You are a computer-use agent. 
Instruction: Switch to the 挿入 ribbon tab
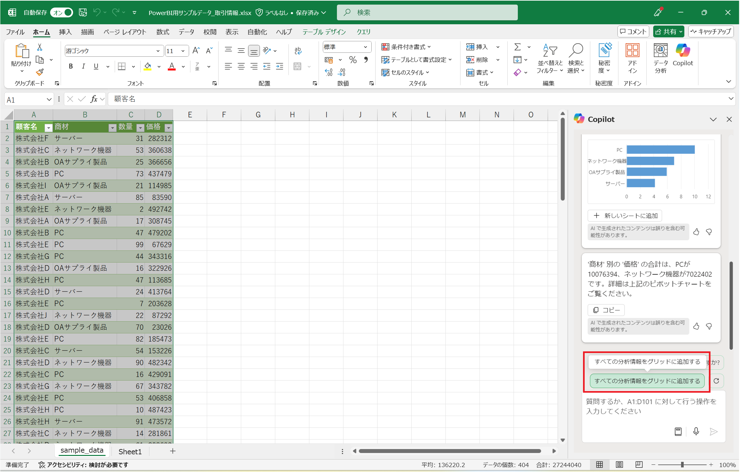65,32
